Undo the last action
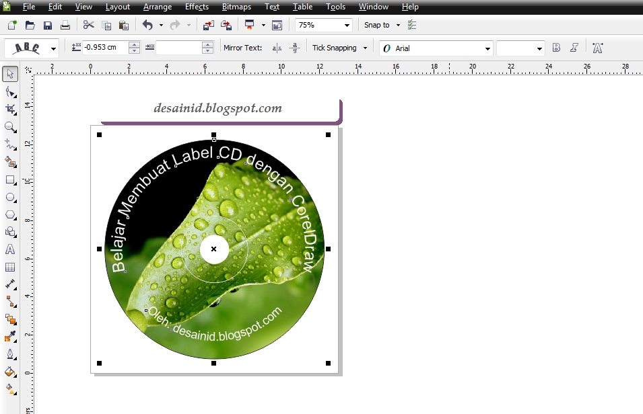The height and width of the screenshot is (414, 643). [147, 26]
